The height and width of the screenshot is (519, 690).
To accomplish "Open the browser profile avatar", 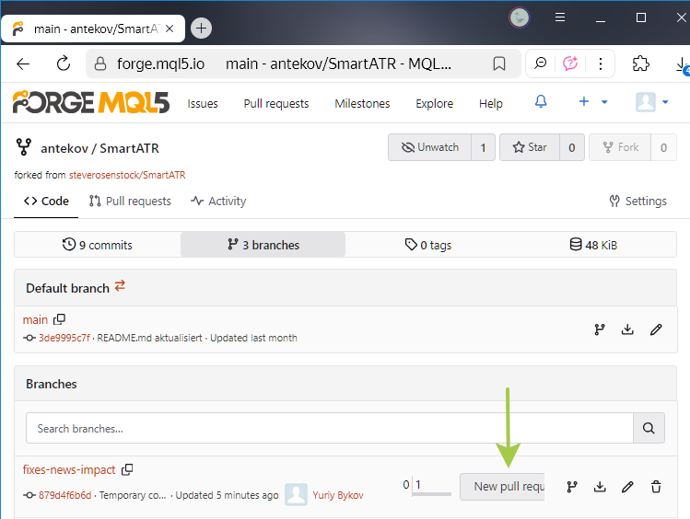I will (520, 17).
